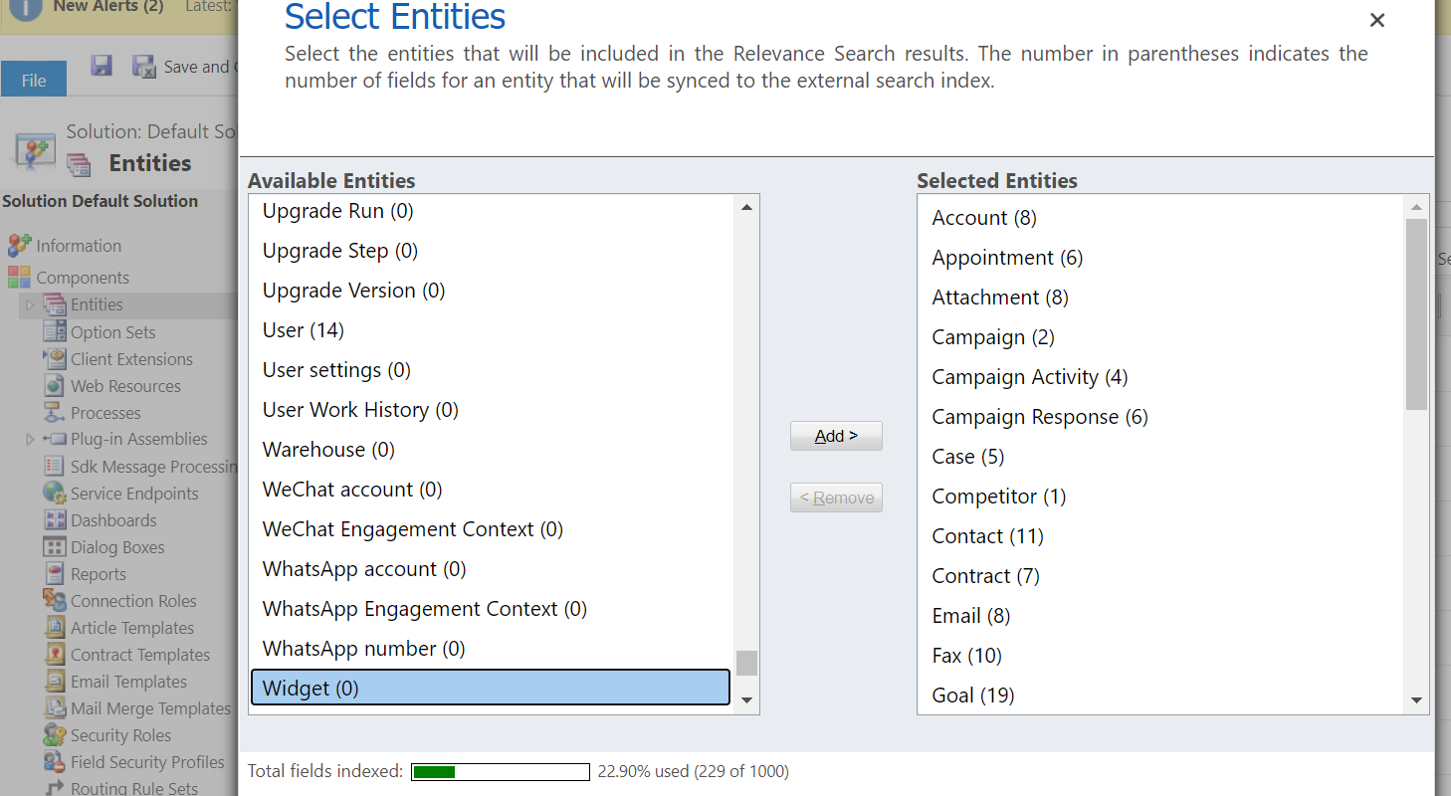This screenshot has width=1451, height=796.
Task: Click the Service Endpoints globe icon
Action: coord(54,494)
